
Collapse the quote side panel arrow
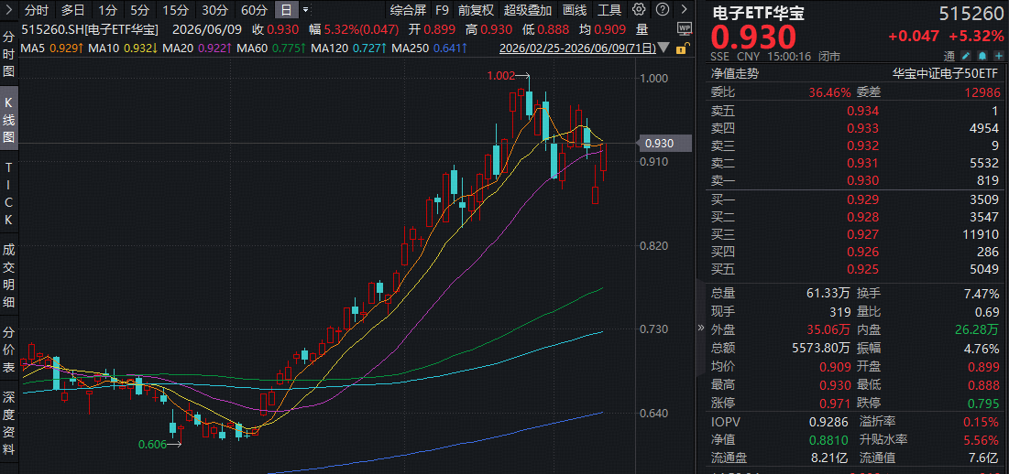[701, 328]
